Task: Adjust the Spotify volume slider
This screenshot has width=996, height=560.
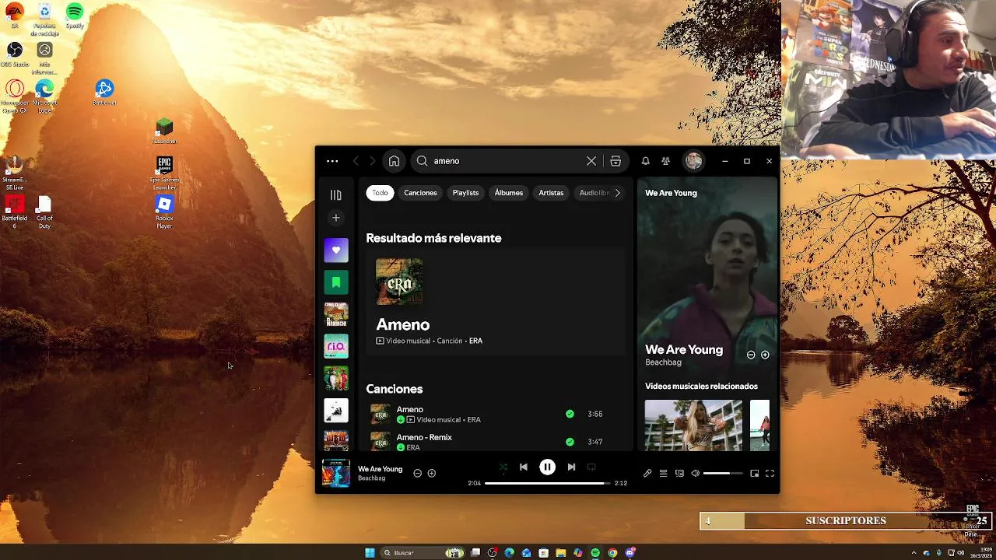Action: tap(723, 473)
